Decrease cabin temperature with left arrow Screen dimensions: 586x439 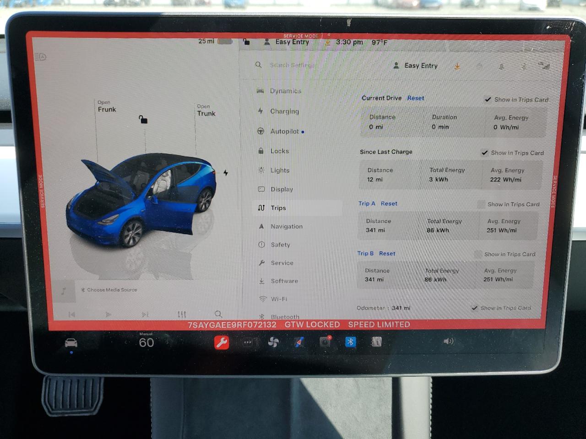(x=126, y=342)
